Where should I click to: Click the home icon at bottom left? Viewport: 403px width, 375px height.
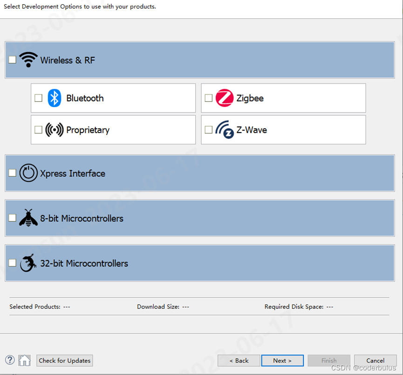[24, 360]
